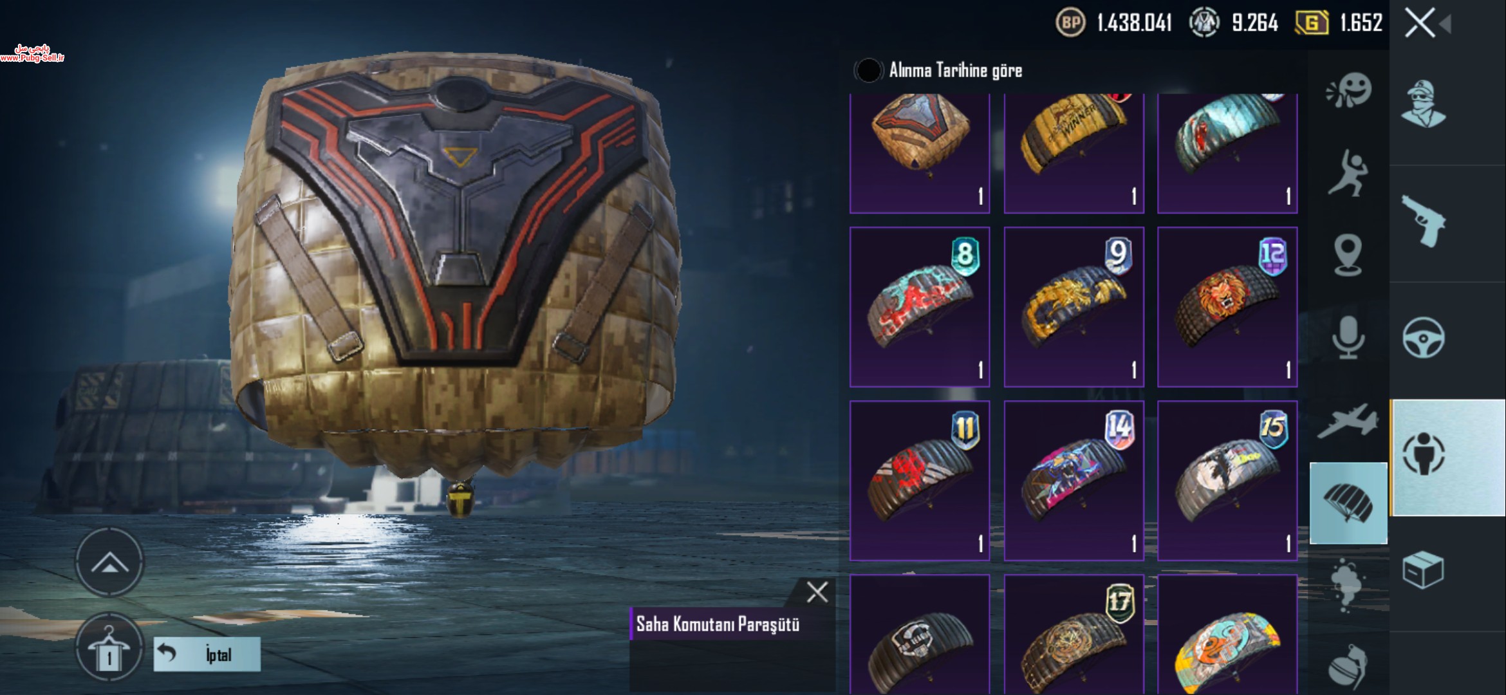Collapse inventory with the top-right arrow

pos(1446,24)
